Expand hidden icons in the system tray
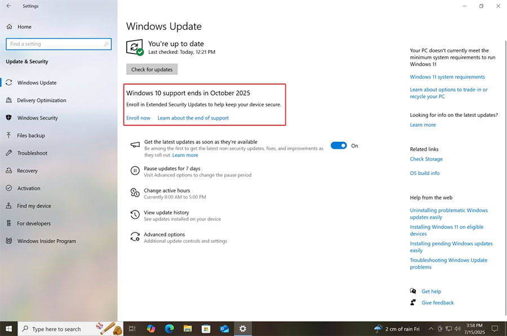This screenshot has width=507, height=336. coord(431,328)
